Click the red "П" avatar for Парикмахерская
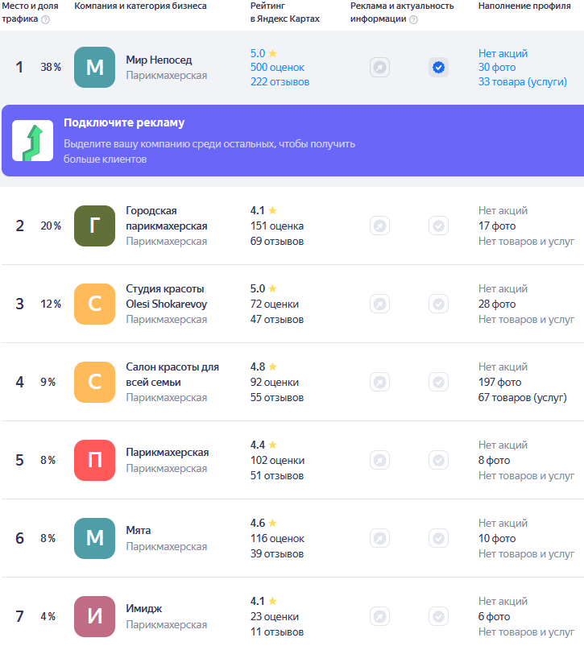 [x=95, y=461]
